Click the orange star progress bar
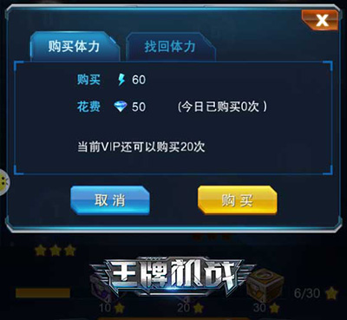Viewport: 347px width, 320px height. coord(43,293)
